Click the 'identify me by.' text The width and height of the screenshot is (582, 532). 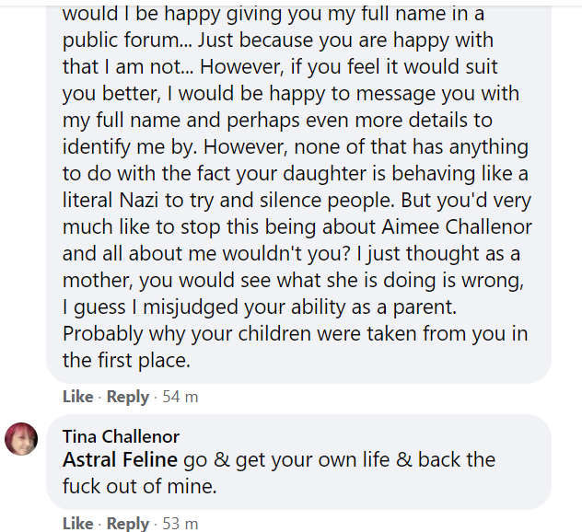(x=130, y=147)
